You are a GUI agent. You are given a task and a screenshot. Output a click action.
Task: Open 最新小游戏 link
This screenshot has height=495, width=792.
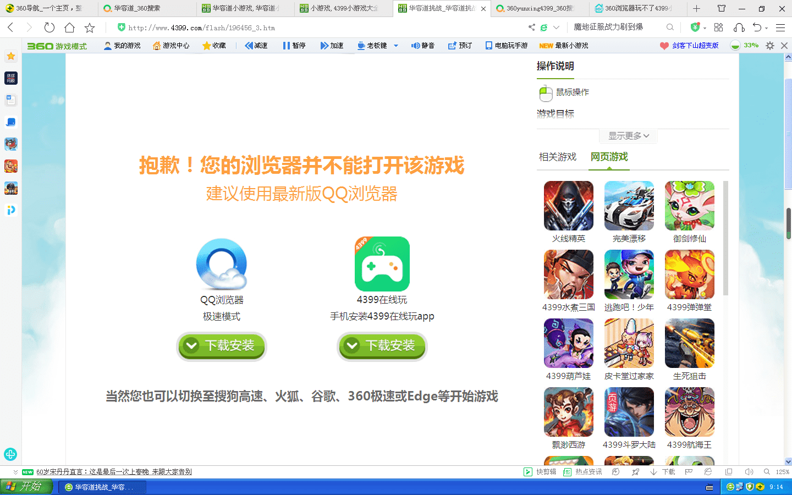[564, 46]
